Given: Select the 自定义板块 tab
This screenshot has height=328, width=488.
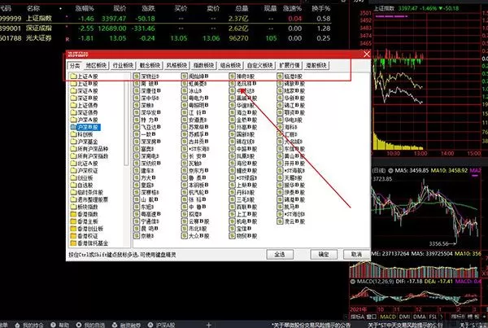Looking at the screenshot, I should point(260,65).
